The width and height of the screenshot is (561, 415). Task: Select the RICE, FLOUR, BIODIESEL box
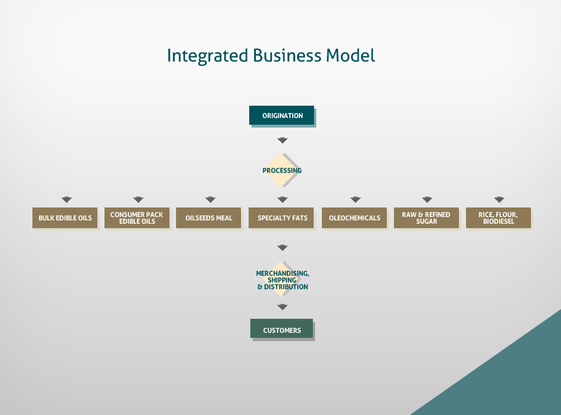tap(498, 218)
